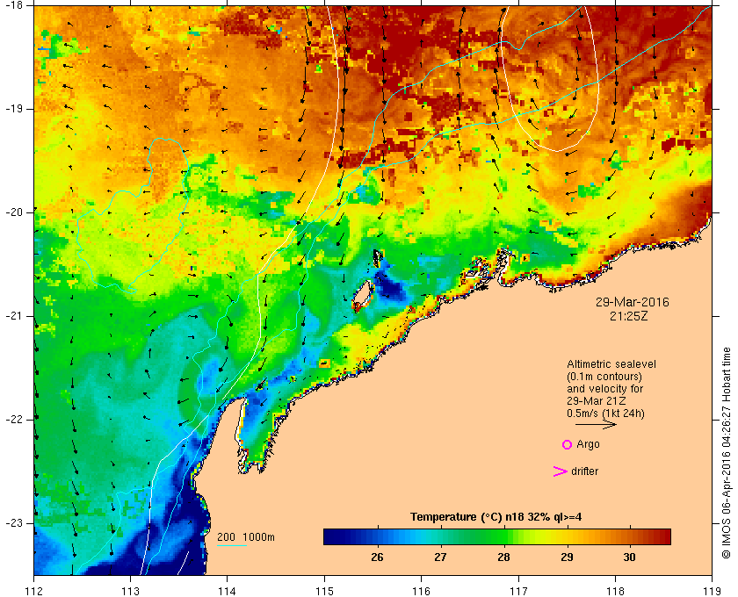This screenshot has width=738, height=597.
Task: Click latitude axis label -22
Action: pos(14,419)
